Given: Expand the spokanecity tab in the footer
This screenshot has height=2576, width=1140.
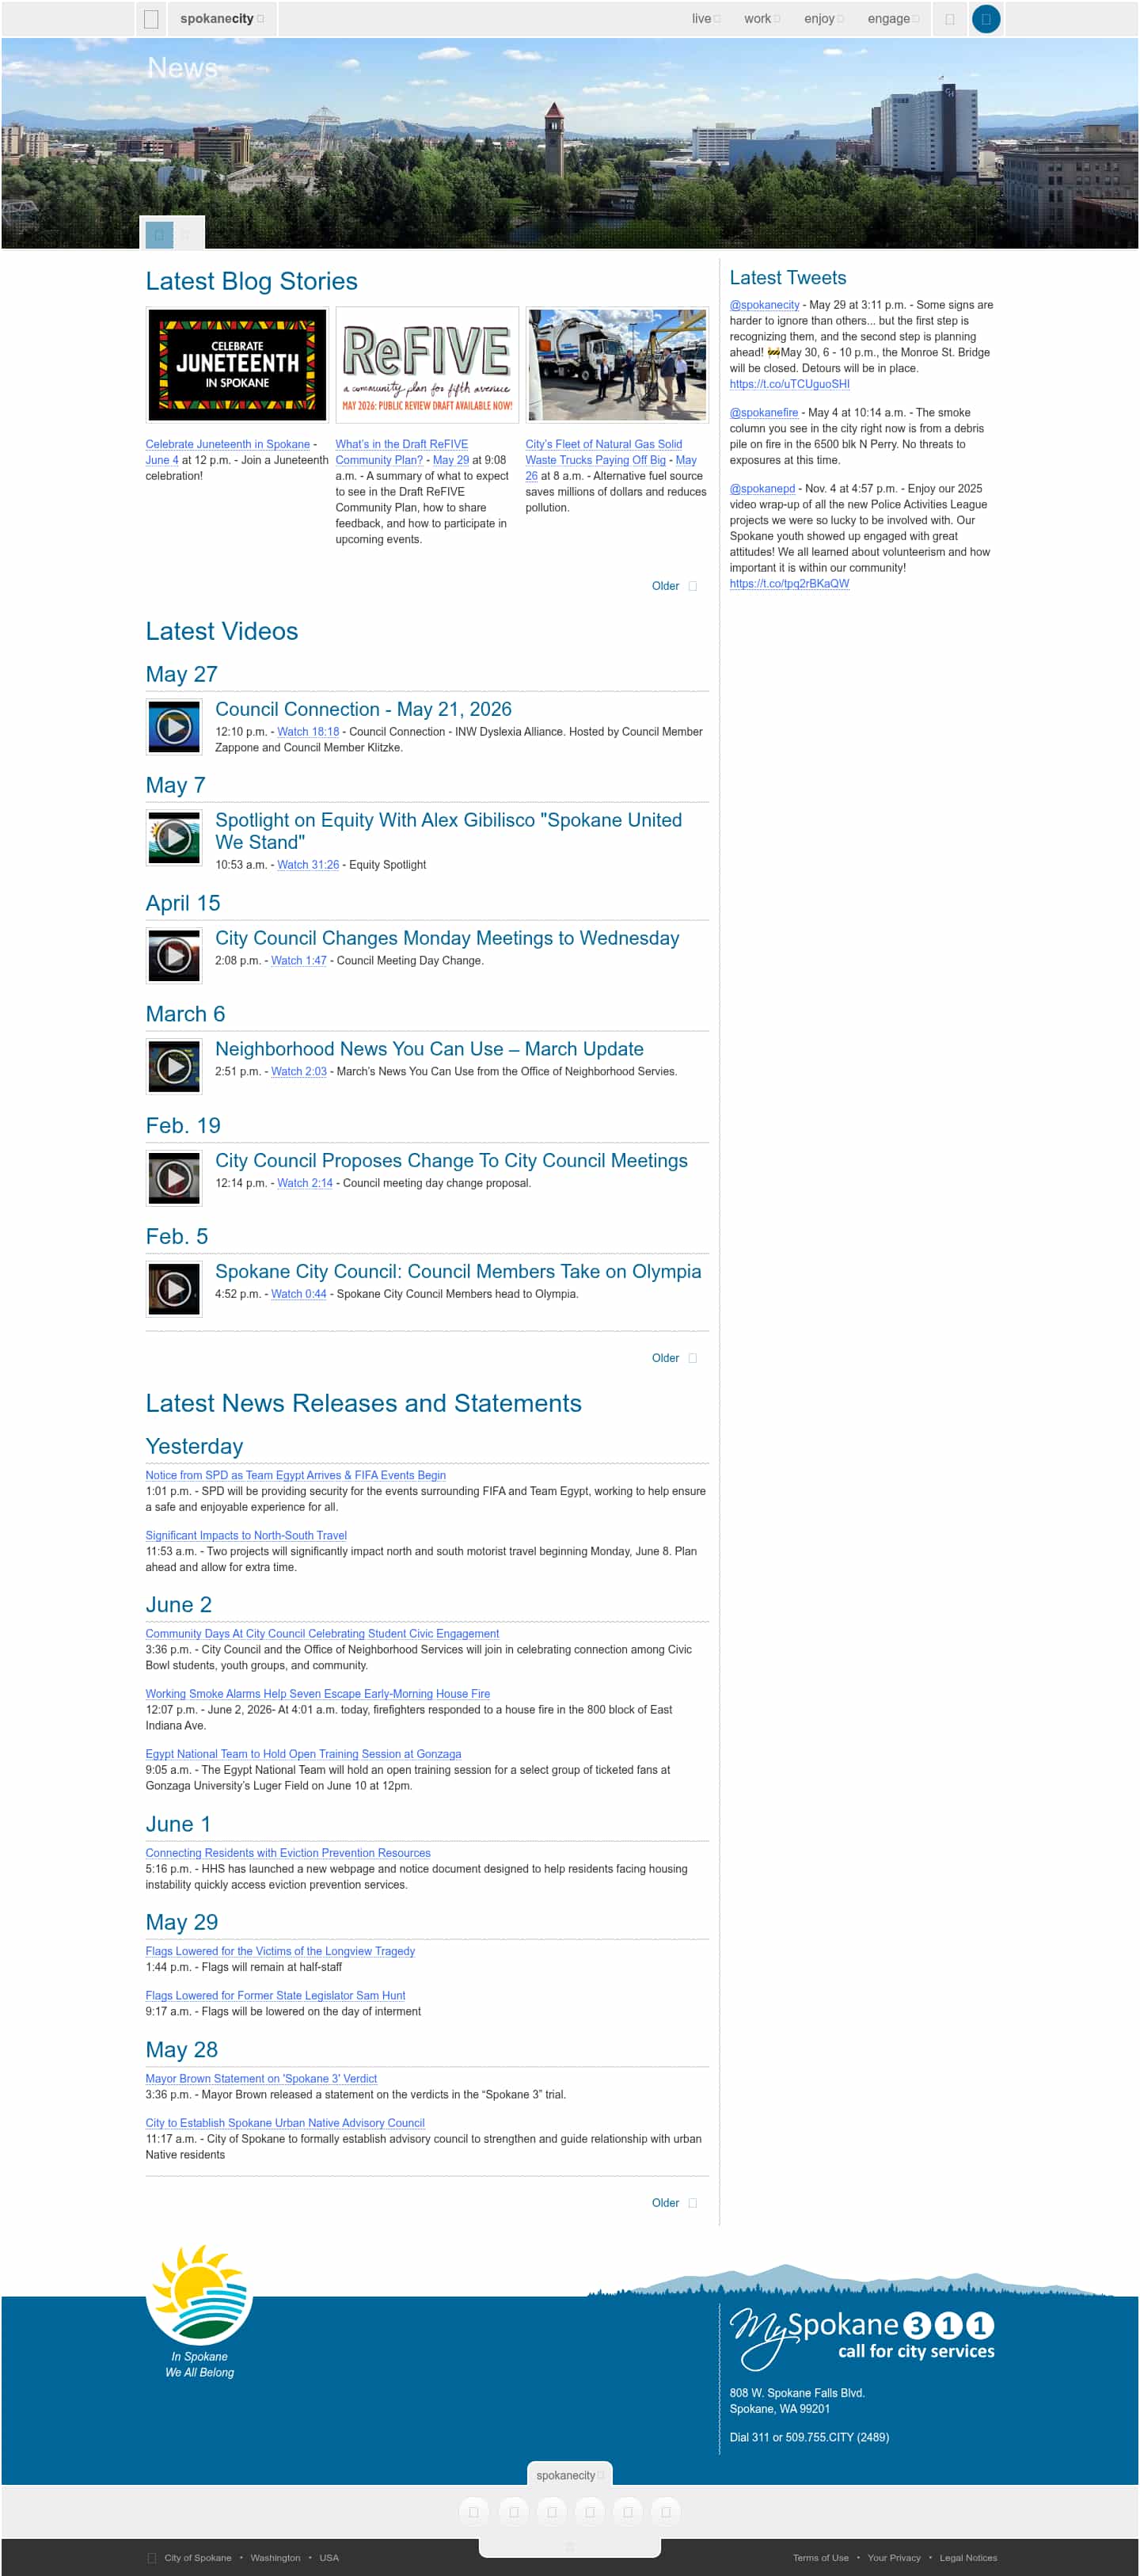Looking at the screenshot, I should coord(570,2474).
